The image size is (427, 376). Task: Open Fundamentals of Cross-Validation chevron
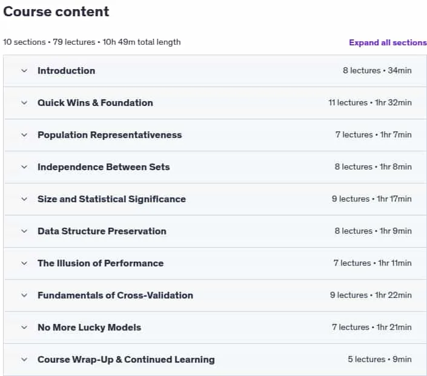point(24,295)
